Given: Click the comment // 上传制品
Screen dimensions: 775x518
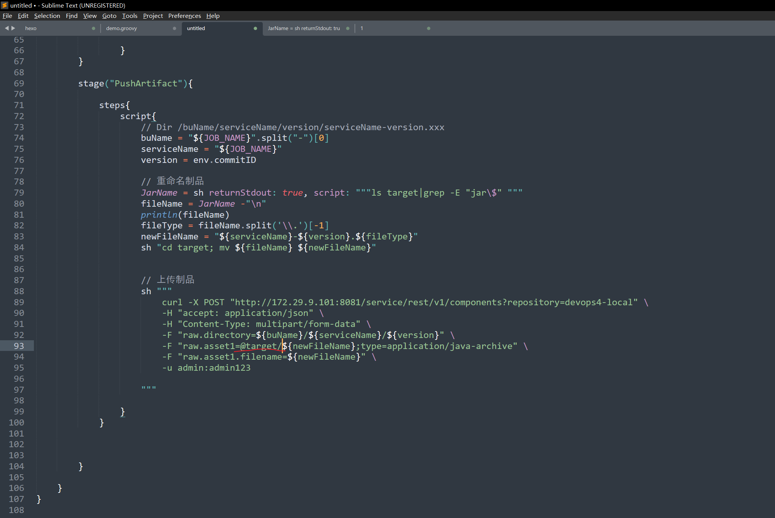Looking at the screenshot, I should tap(168, 280).
